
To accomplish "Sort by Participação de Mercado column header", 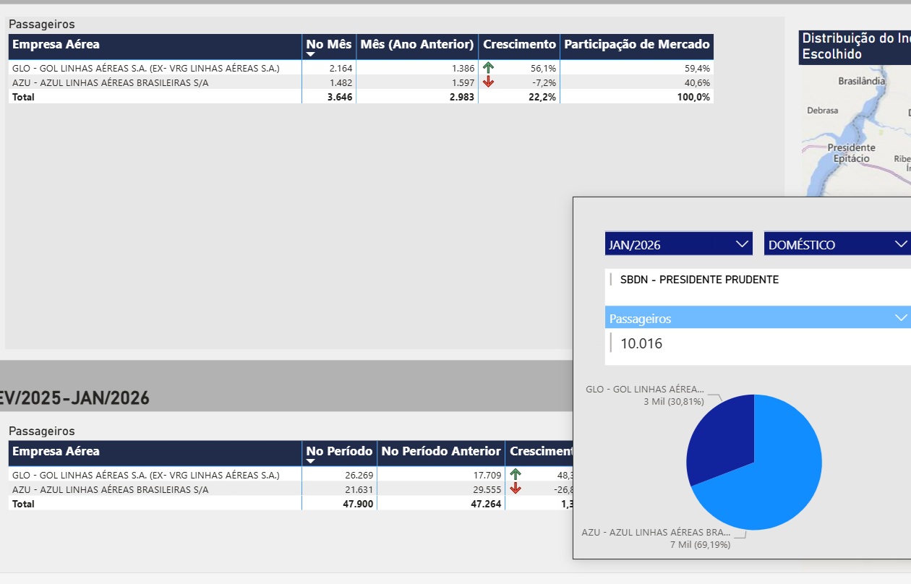I will (x=636, y=45).
